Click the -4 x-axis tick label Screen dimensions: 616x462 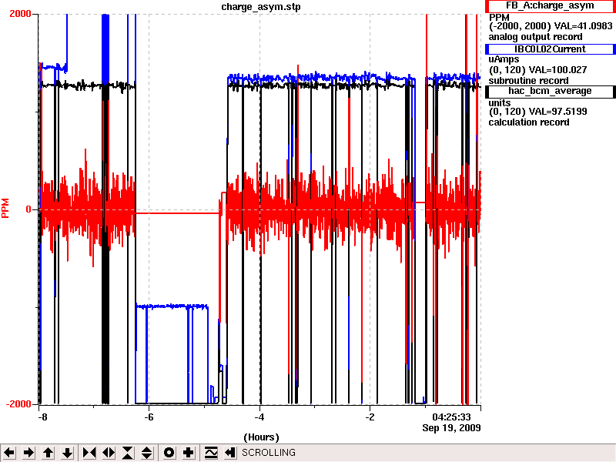coord(259,417)
